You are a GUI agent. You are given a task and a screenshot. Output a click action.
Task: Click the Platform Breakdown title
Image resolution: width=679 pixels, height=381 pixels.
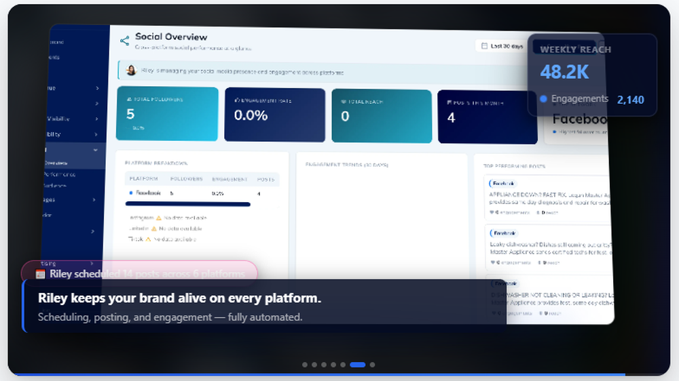pos(156,163)
